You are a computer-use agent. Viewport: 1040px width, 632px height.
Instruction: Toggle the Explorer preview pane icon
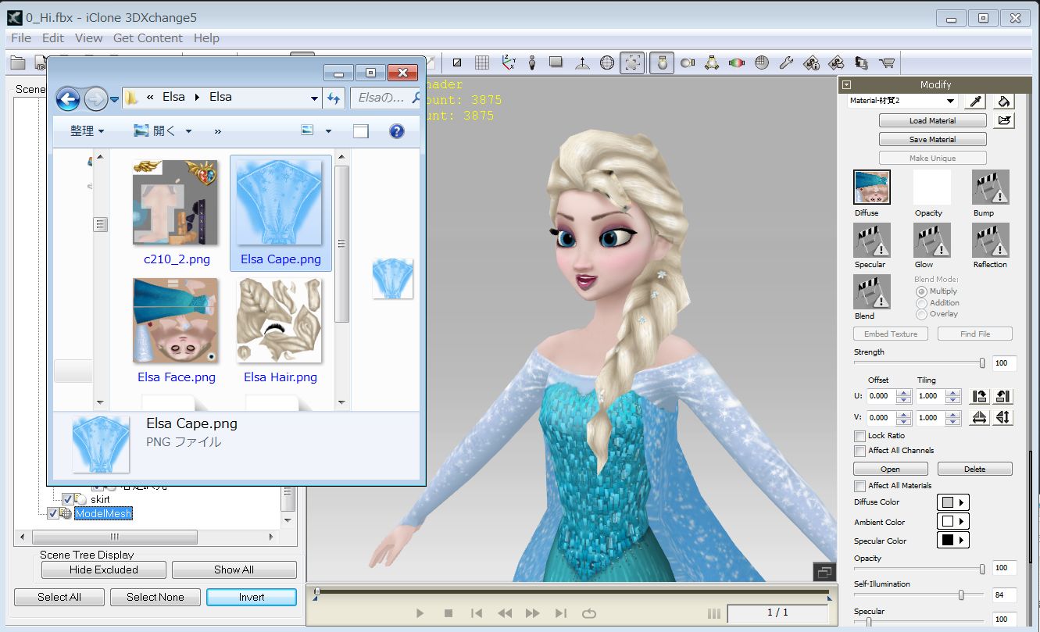[x=360, y=131]
